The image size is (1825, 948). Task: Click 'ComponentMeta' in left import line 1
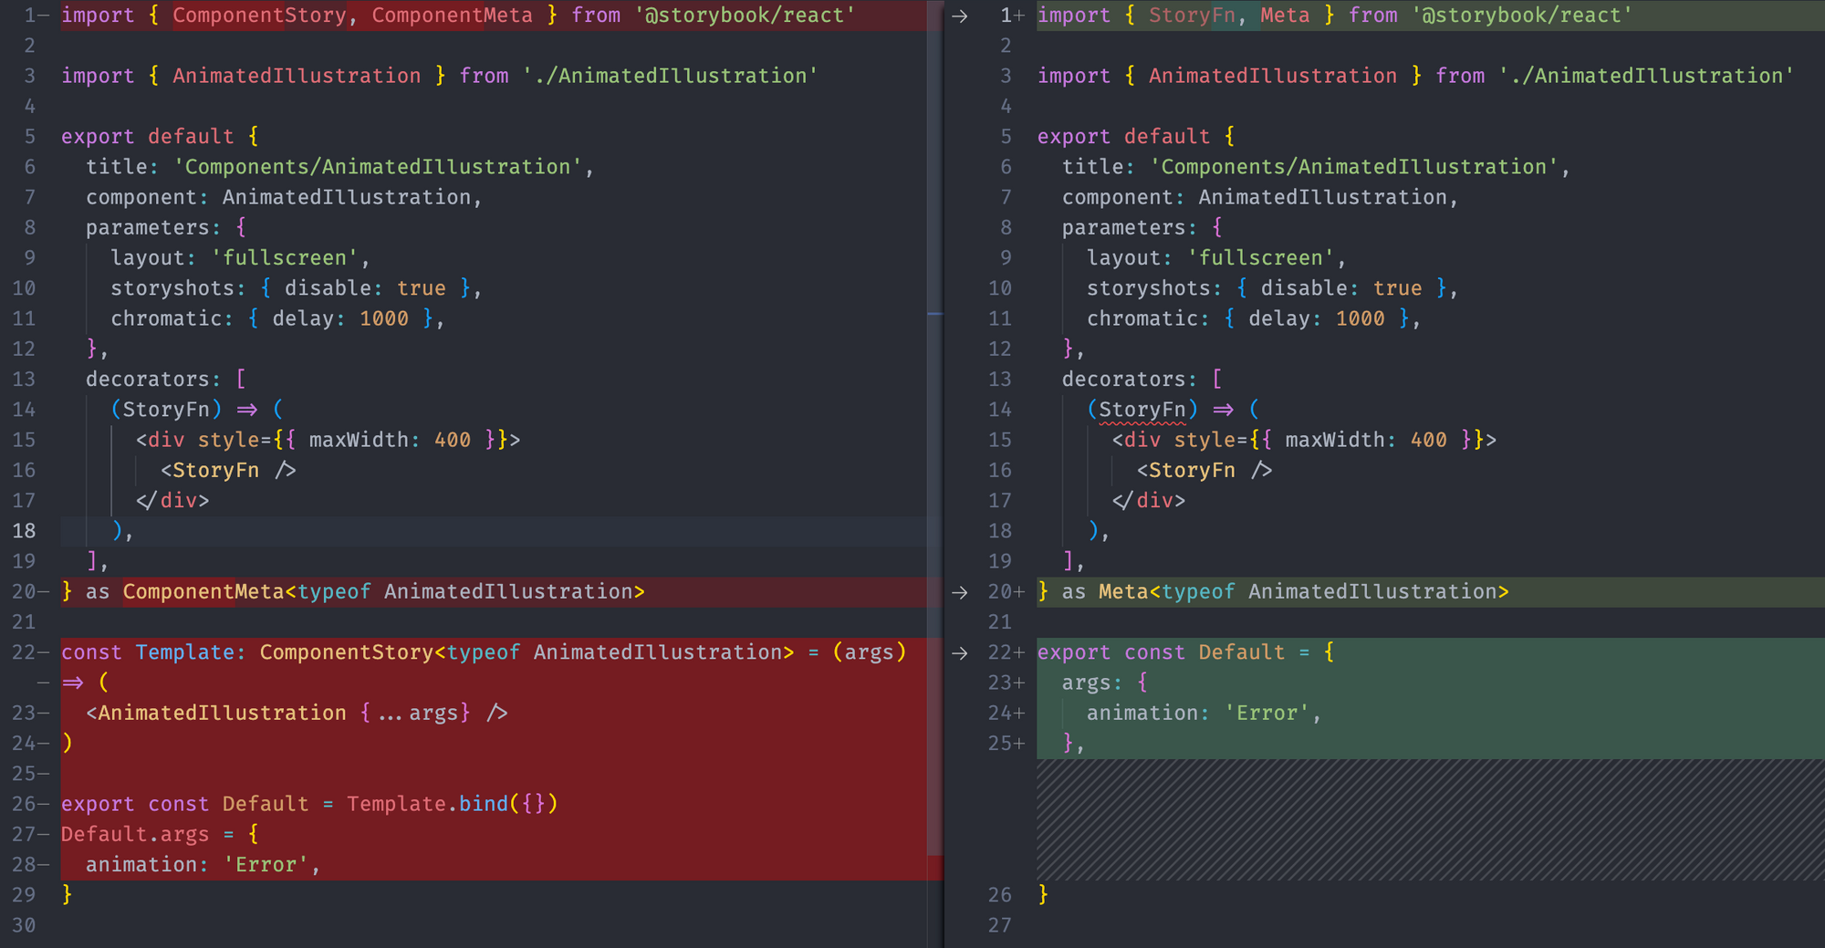tap(452, 16)
